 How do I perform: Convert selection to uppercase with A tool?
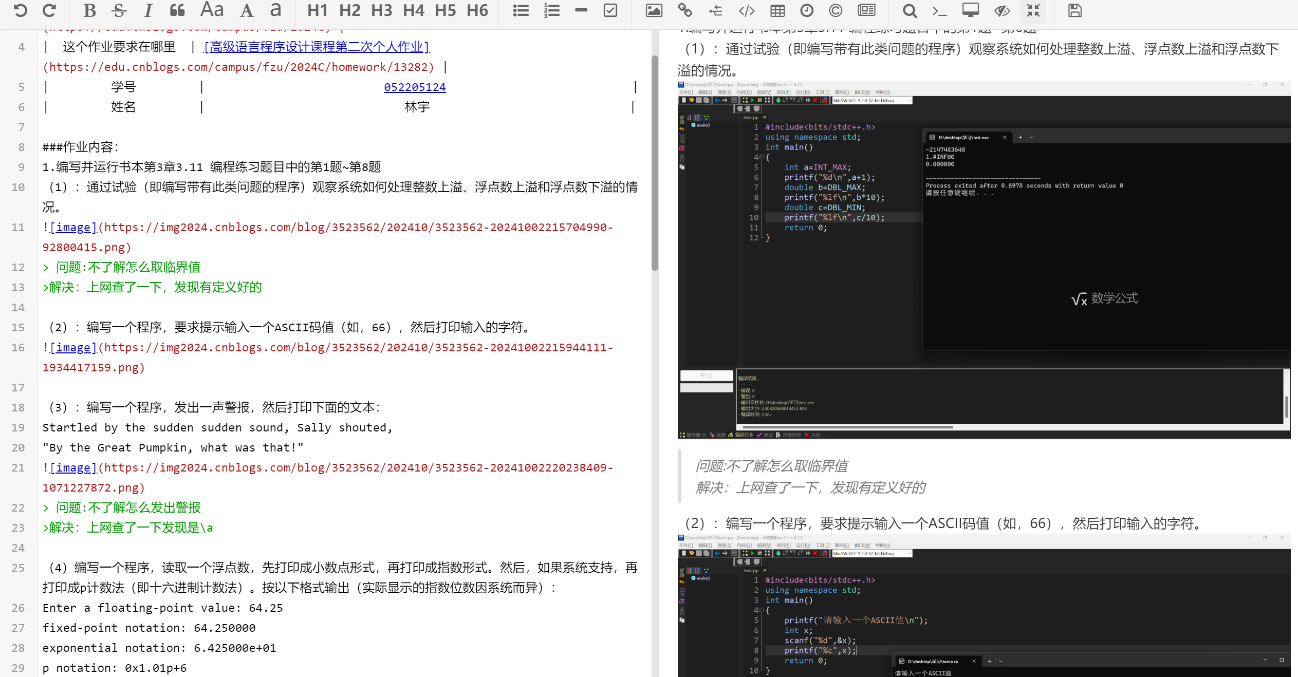point(247,10)
